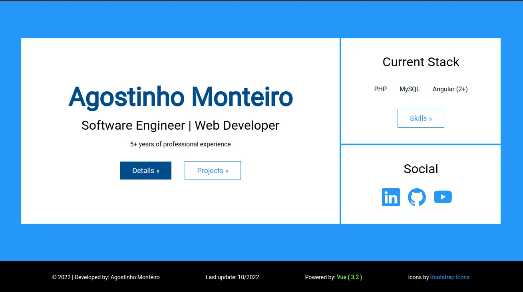Click the GitHub icon in the Social panel
Screen dimensions: 523x292
pos(417,197)
